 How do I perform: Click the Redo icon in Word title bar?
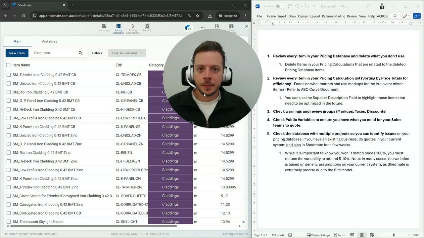pos(307,6)
